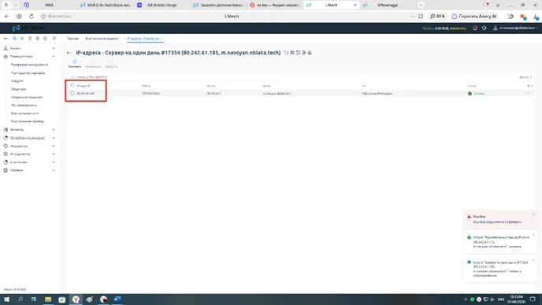This screenshot has width=542, height=305.
Task: Click the green Активен status icon
Action: [x=470, y=93]
